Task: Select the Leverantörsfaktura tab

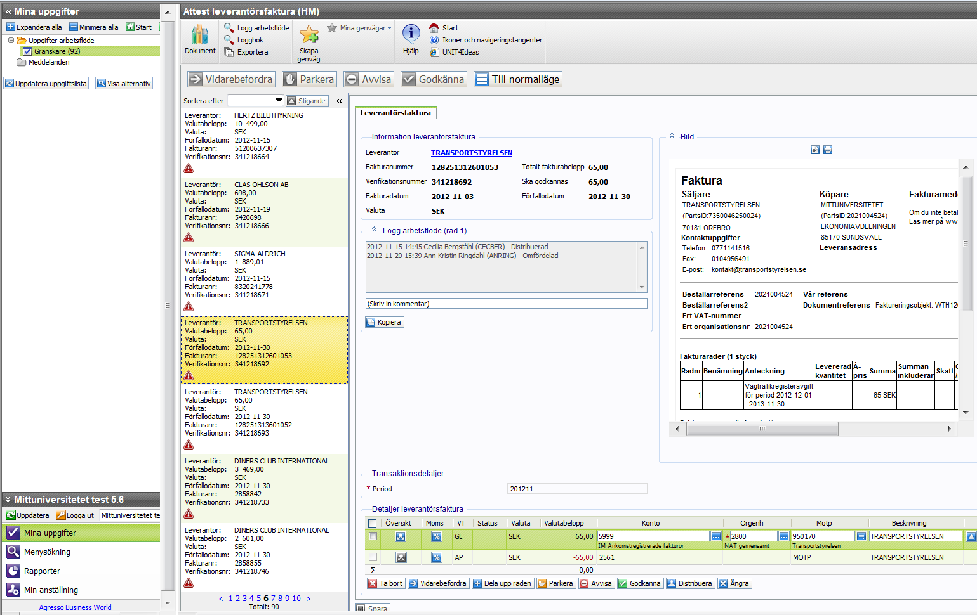Action: pos(395,113)
